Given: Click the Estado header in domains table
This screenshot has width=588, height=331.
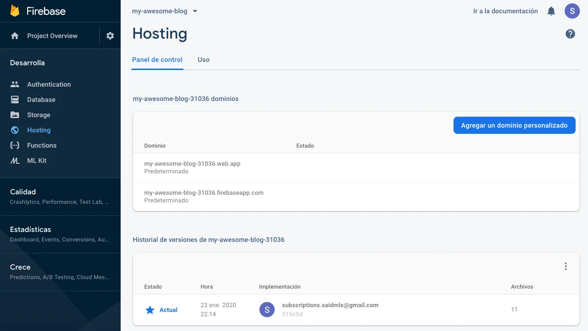Looking at the screenshot, I should pos(305,146).
